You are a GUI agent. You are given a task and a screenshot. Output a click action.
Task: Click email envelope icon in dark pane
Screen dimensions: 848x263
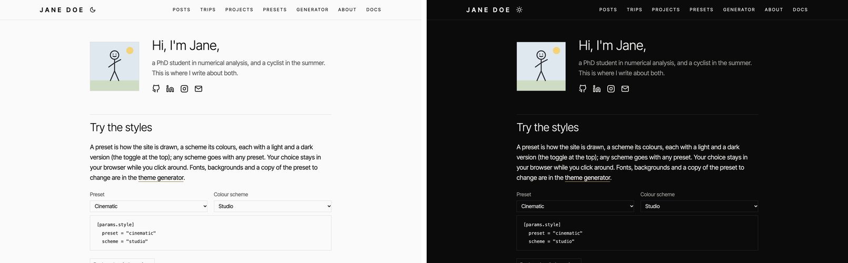[625, 89]
